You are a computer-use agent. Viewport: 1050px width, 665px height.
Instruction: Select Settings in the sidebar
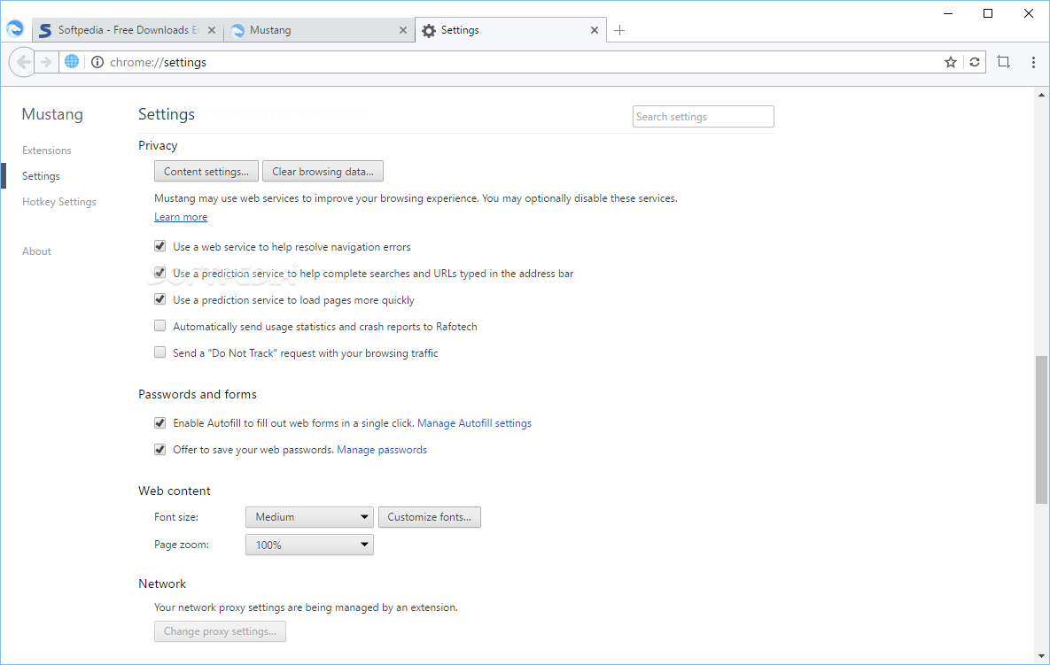(41, 176)
